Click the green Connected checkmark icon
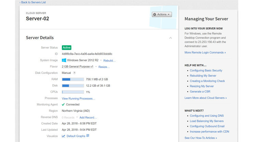This screenshot has width=253, height=142. pos(63,105)
